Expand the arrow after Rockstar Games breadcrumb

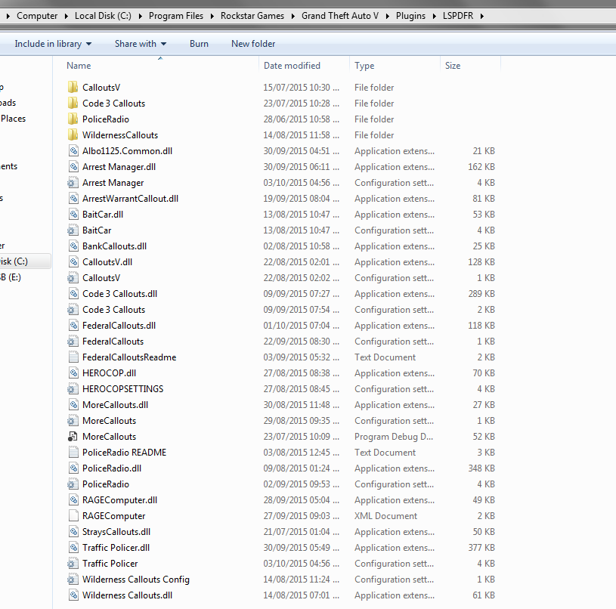click(x=293, y=16)
